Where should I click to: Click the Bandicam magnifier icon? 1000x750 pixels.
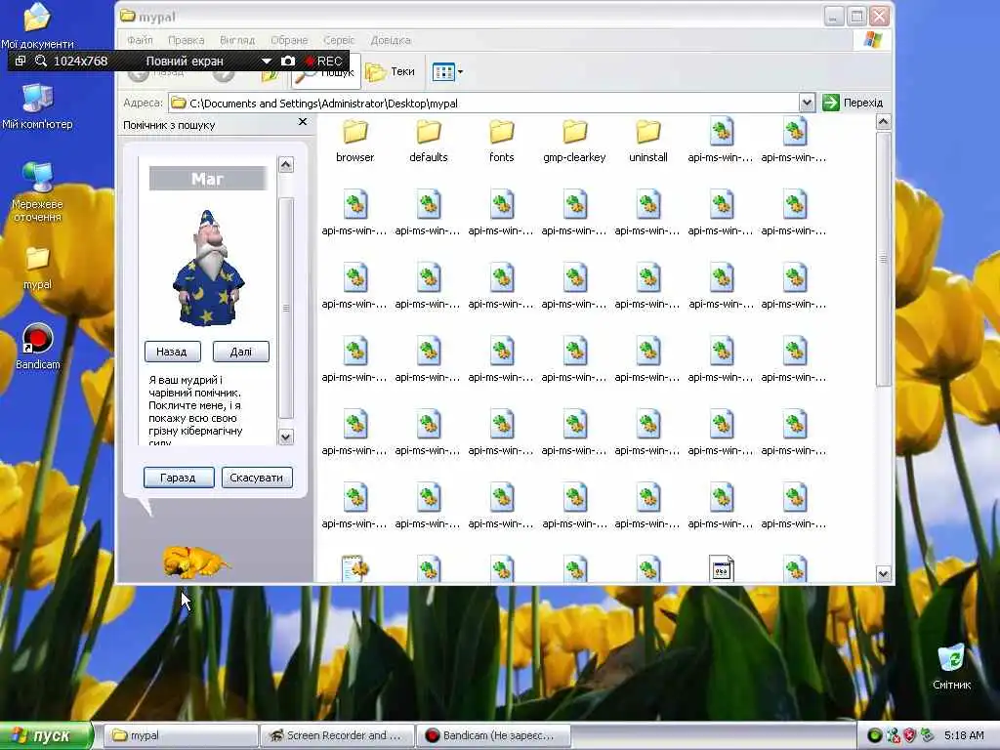pyautogui.click(x=41, y=61)
